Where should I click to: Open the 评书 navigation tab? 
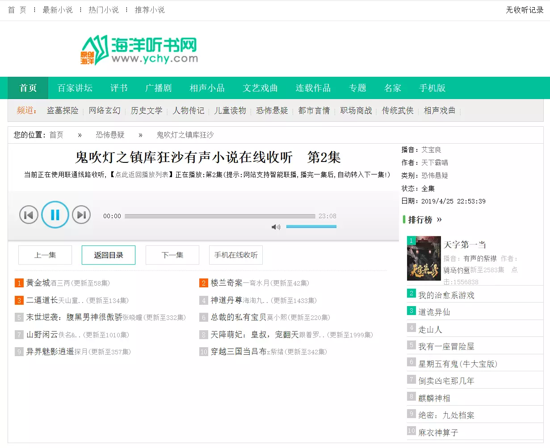click(119, 88)
